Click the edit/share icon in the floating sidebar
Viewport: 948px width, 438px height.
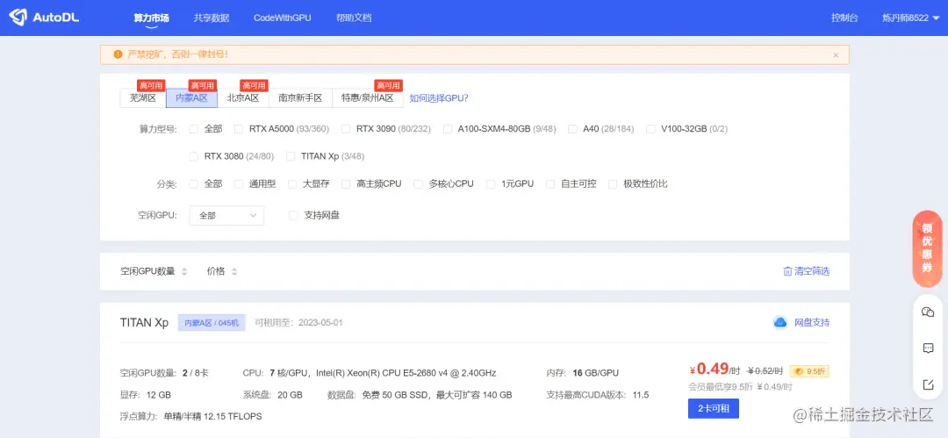[x=928, y=384]
